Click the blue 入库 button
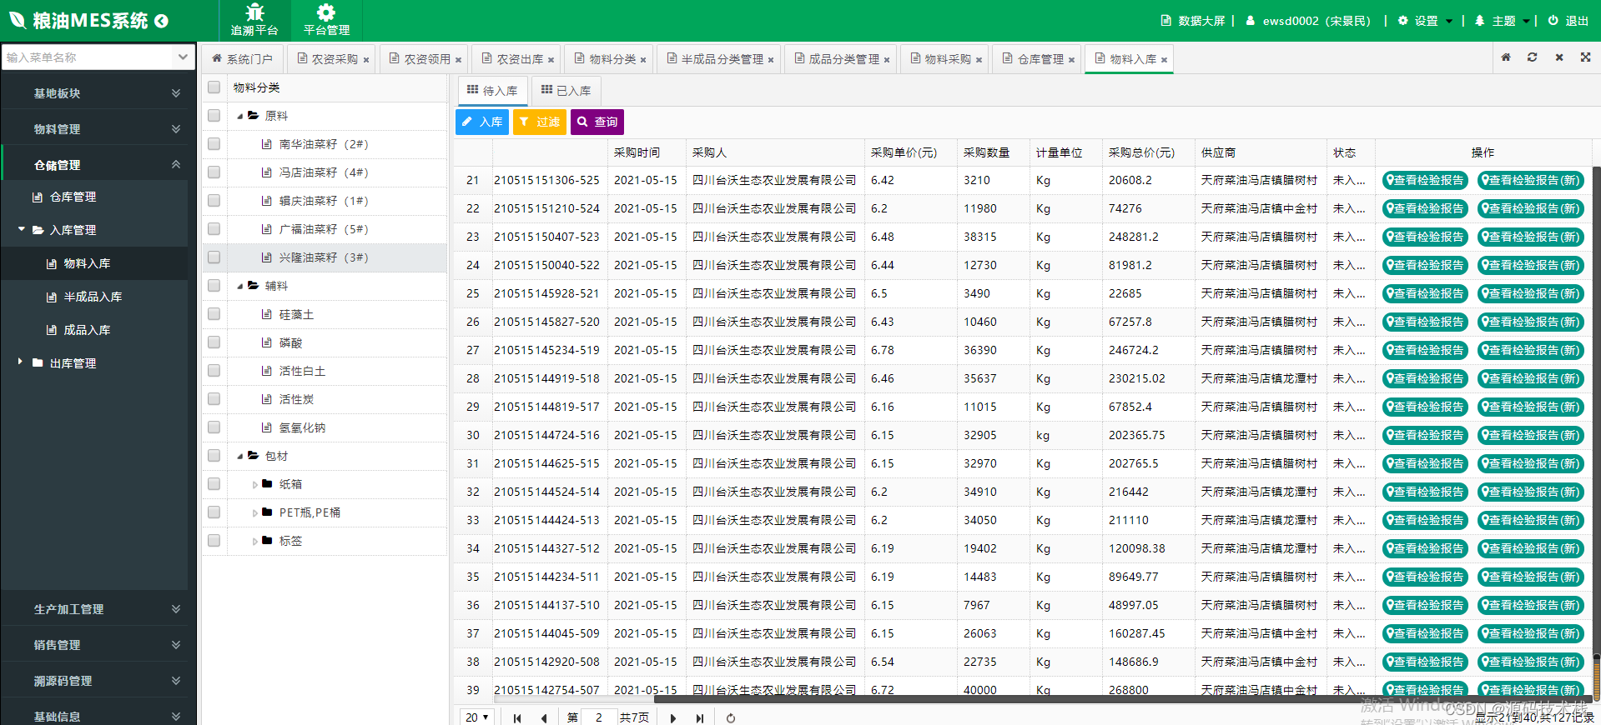 [482, 122]
